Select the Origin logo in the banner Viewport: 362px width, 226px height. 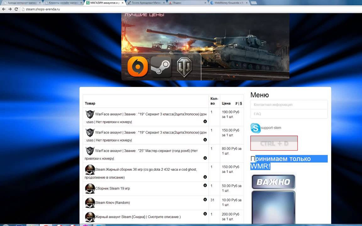[x=138, y=67]
